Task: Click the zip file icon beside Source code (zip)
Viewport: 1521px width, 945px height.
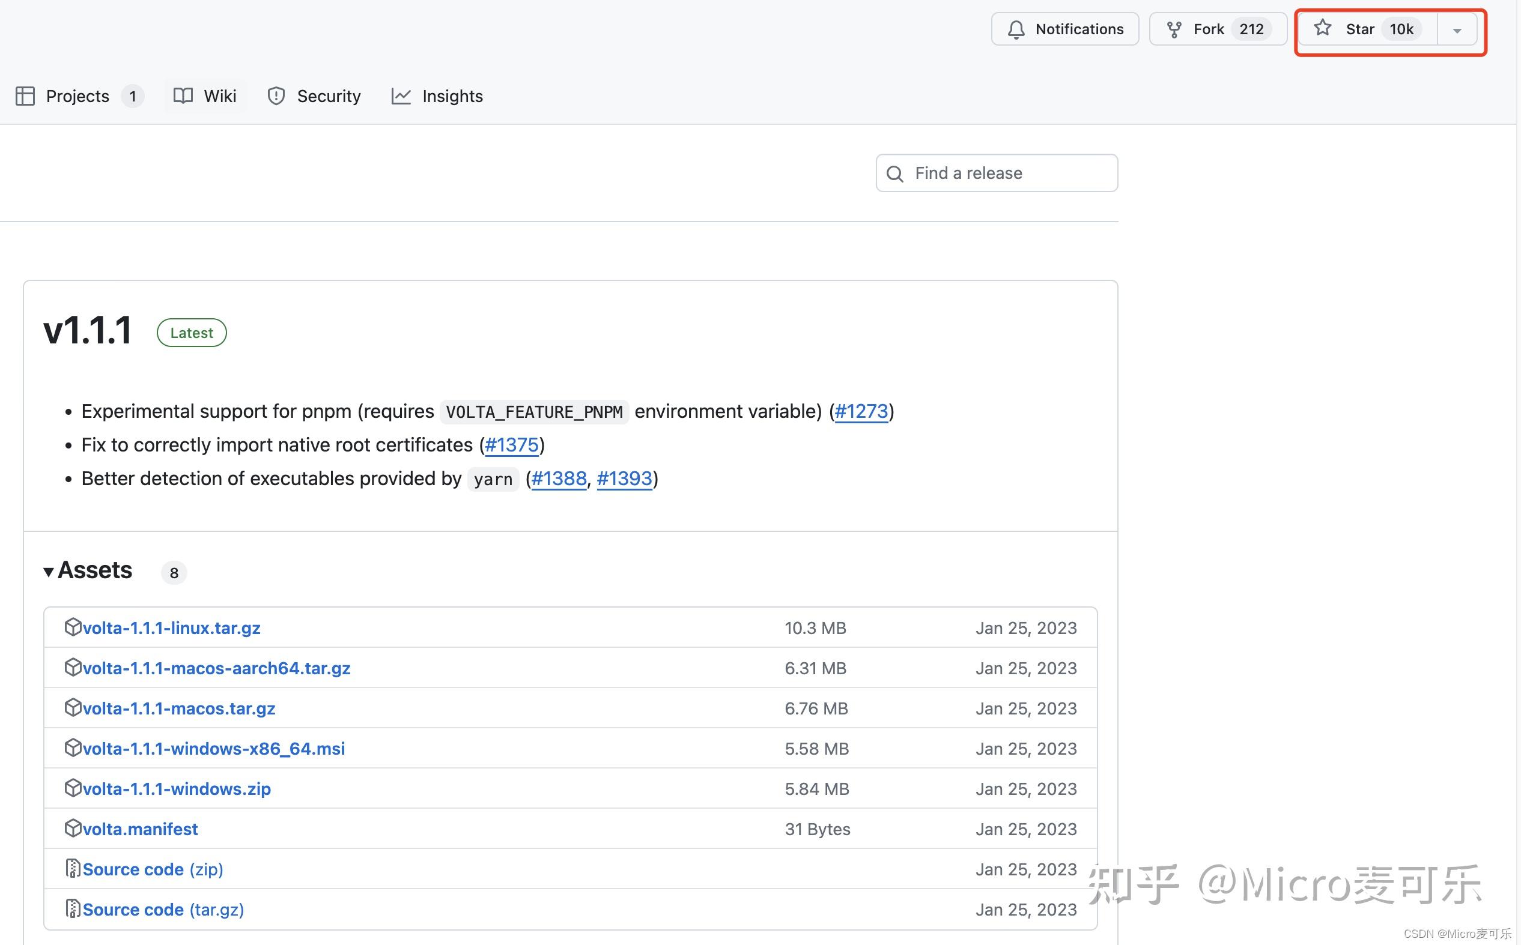Action: pos(73,868)
